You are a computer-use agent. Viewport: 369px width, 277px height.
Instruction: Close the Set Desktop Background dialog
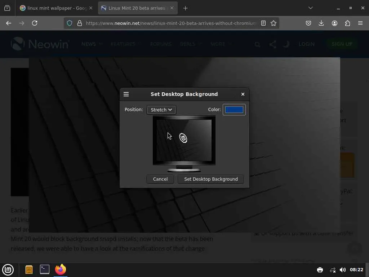(x=243, y=94)
